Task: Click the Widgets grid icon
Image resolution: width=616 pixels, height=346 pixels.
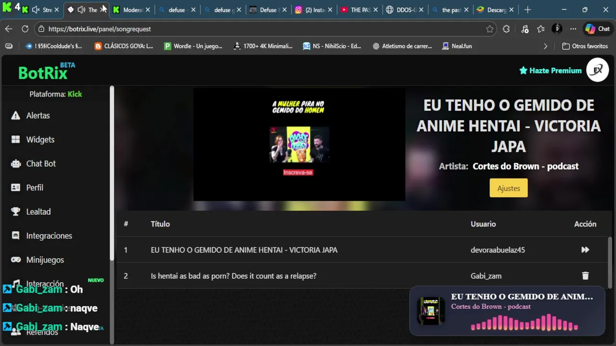Action: pyautogui.click(x=16, y=139)
